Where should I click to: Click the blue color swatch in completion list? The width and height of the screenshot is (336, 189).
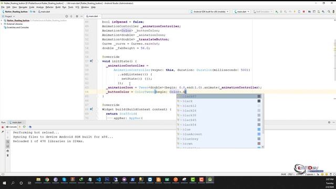click(x=259, y=130)
